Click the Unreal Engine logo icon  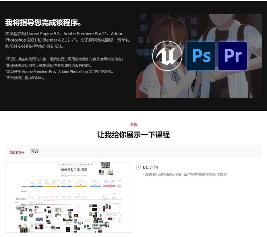pyautogui.click(x=167, y=56)
